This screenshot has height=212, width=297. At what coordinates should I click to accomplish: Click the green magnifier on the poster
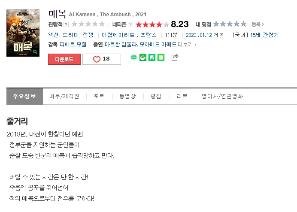(x=35, y=52)
